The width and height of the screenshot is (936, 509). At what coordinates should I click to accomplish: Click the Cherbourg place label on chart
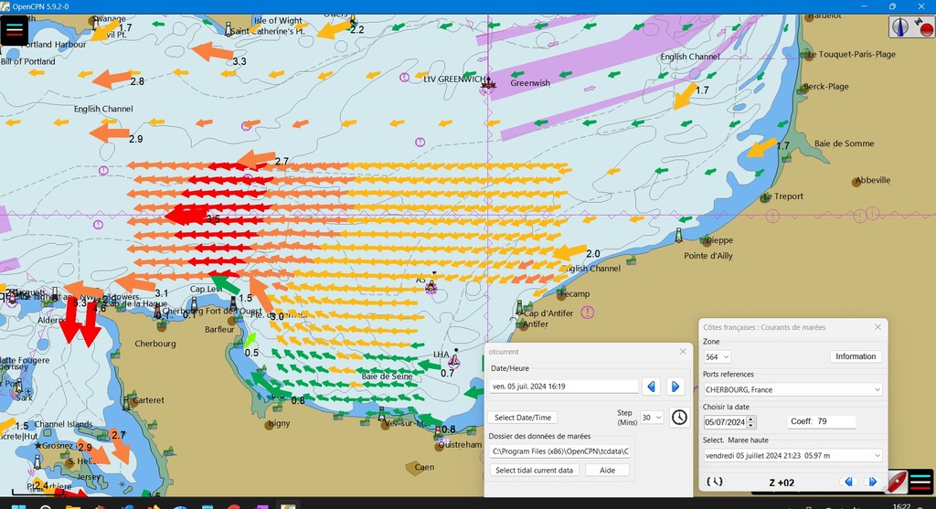point(155,344)
